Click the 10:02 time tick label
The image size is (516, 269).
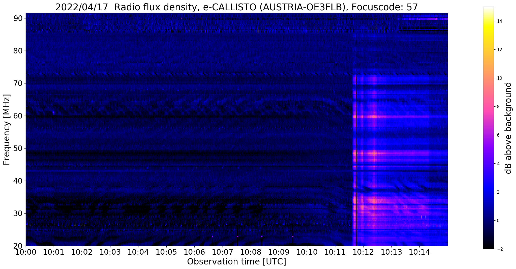tap(82, 252)
